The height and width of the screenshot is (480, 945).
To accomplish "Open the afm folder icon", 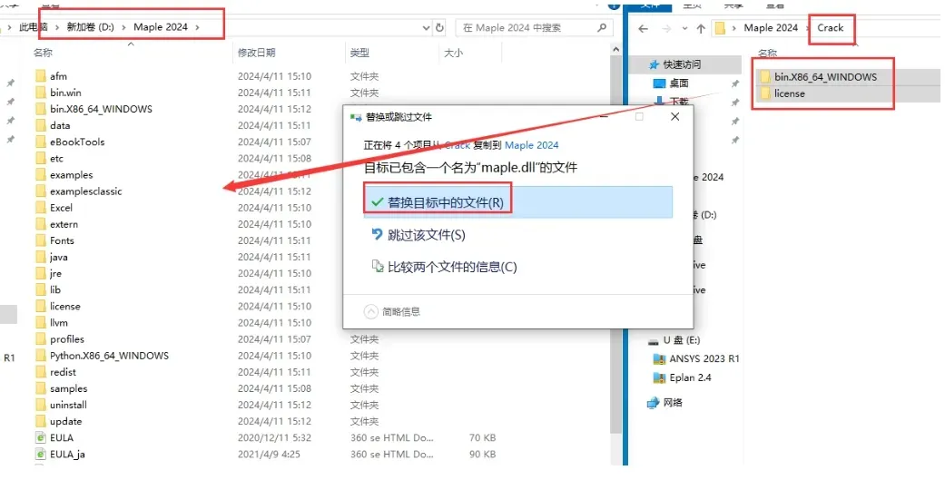I will 41,76.
